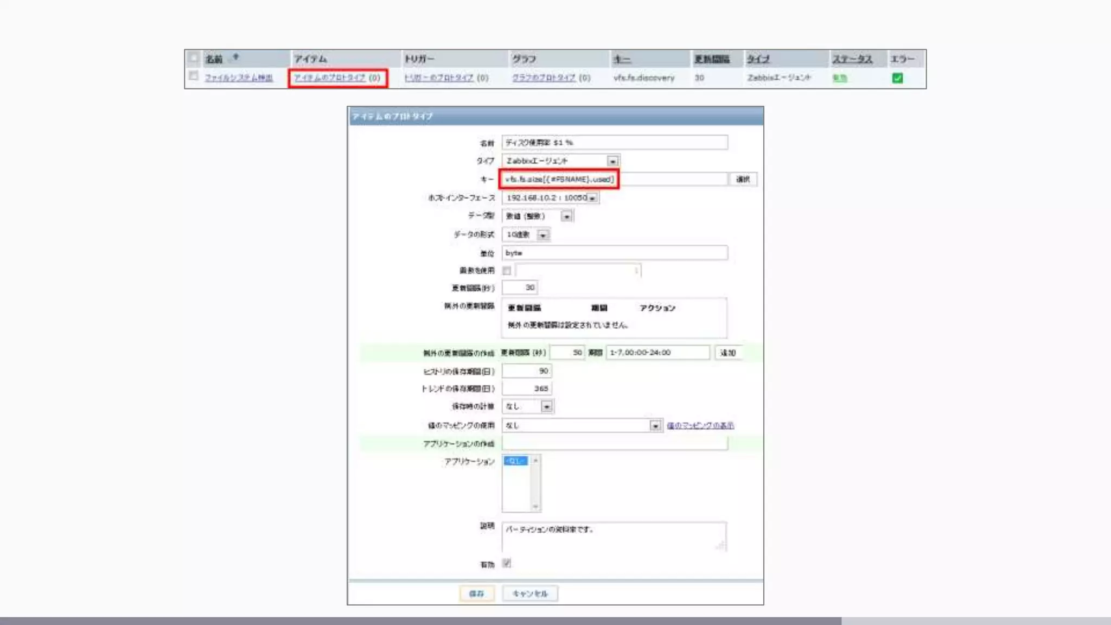Click the 保存 button
The width and height of the screenshot is (1111, 625).
[x=476, y=594]
